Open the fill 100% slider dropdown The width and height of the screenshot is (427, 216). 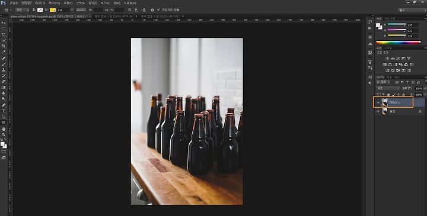[x=425, y=95]
